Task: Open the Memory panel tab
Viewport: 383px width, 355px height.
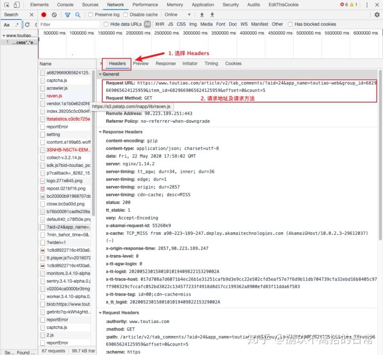Action: 174,5
